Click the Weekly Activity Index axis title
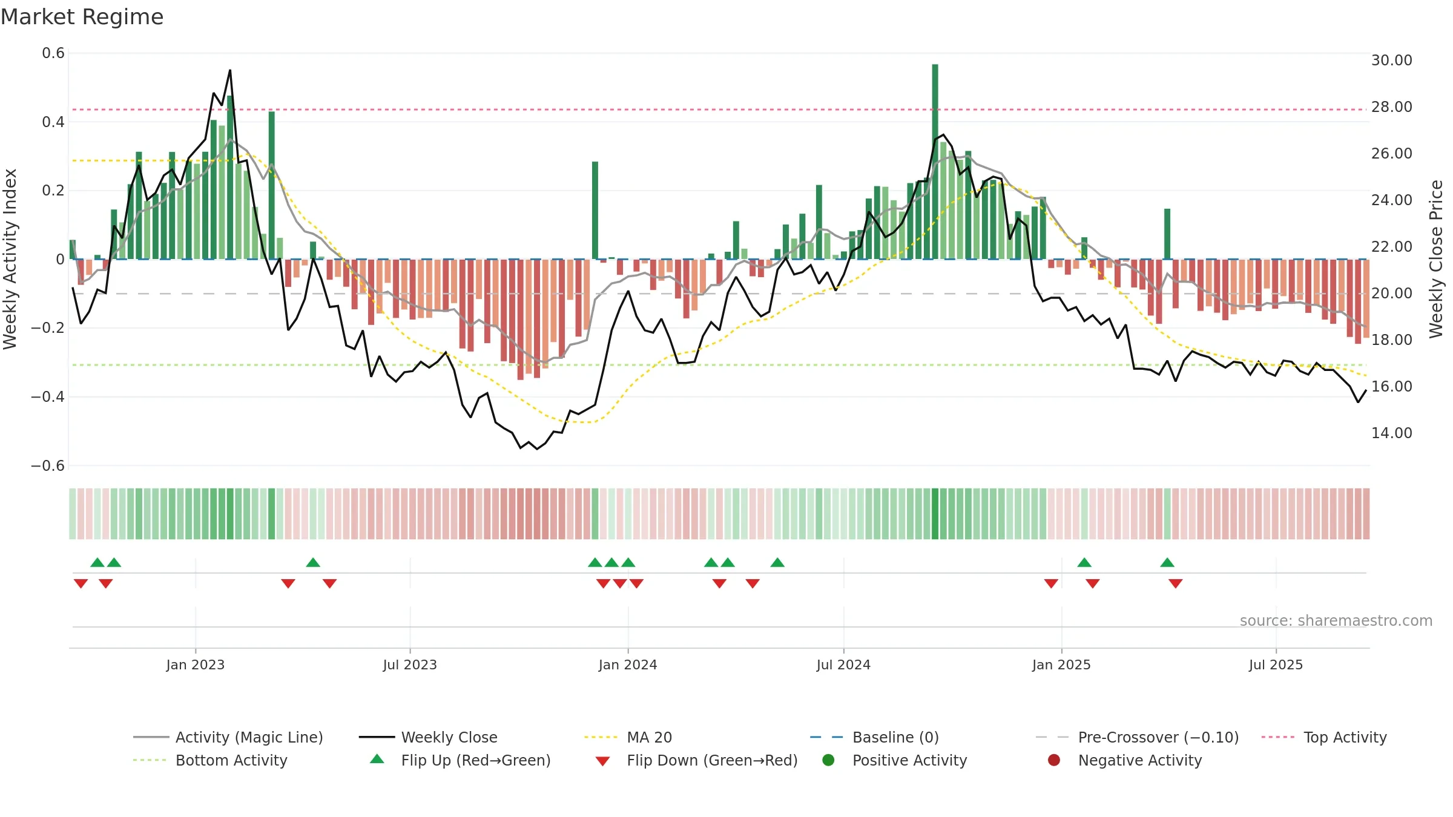 click(10, 259)
